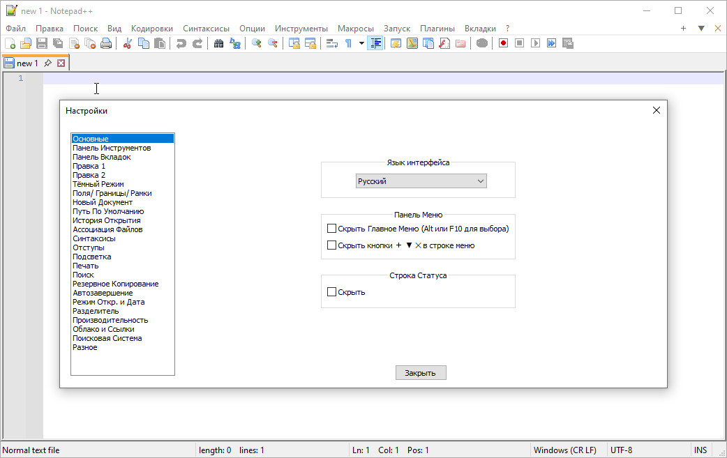Start macro recording with red dot icon
This screenshot has width=727, height=458.
point(503,43)
